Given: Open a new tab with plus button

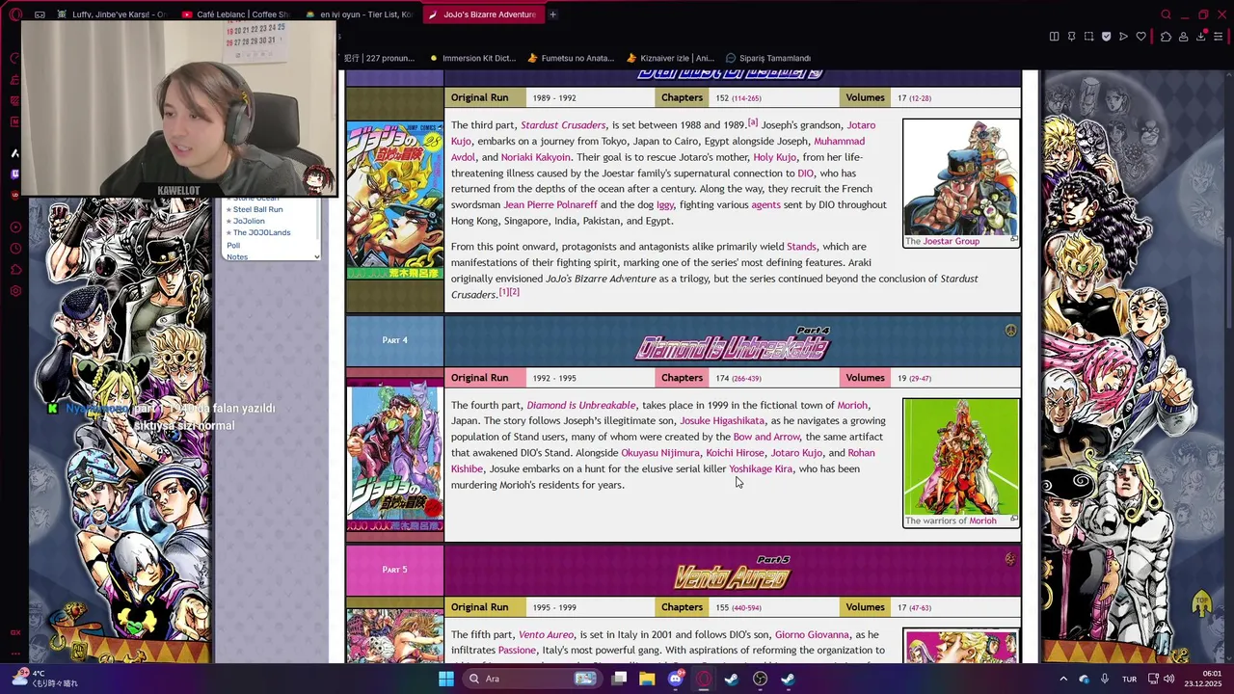Looking at the screenshot, I should [x=552, y=14].
